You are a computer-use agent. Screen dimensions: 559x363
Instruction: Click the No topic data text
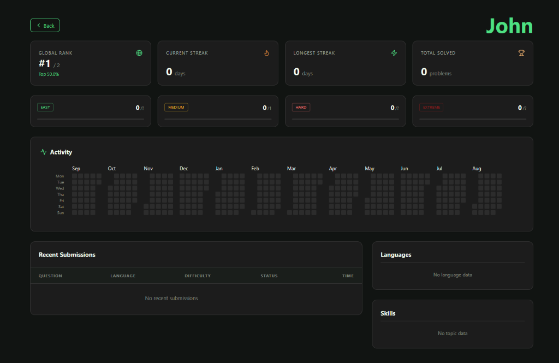[x=453, y=334]
